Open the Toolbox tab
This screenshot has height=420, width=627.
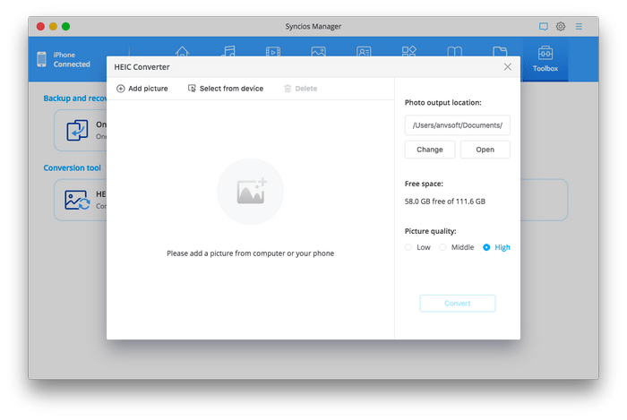point(545,59)
